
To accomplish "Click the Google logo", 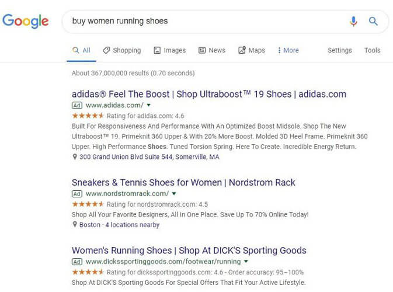I will [x=25, y=22].
